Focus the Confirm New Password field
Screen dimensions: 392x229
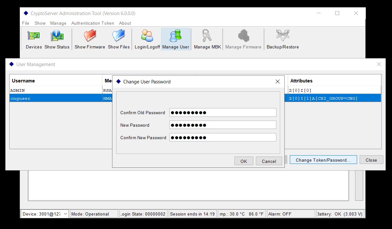tap(223, 137)
